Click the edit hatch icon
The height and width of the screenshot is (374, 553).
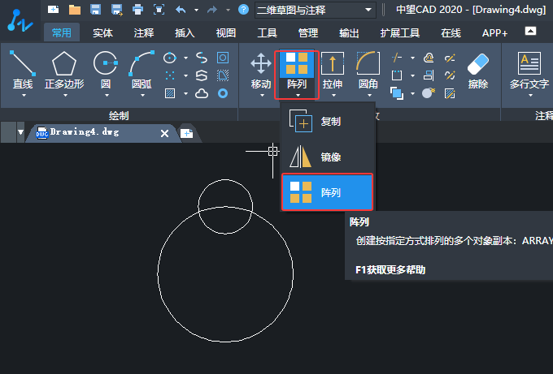click(450, 93)
